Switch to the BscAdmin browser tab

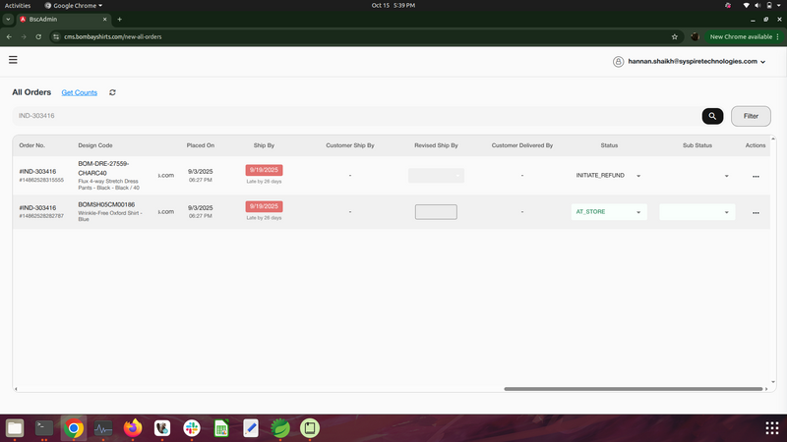click(63, 19)
